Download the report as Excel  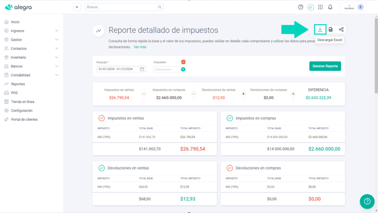320,30
